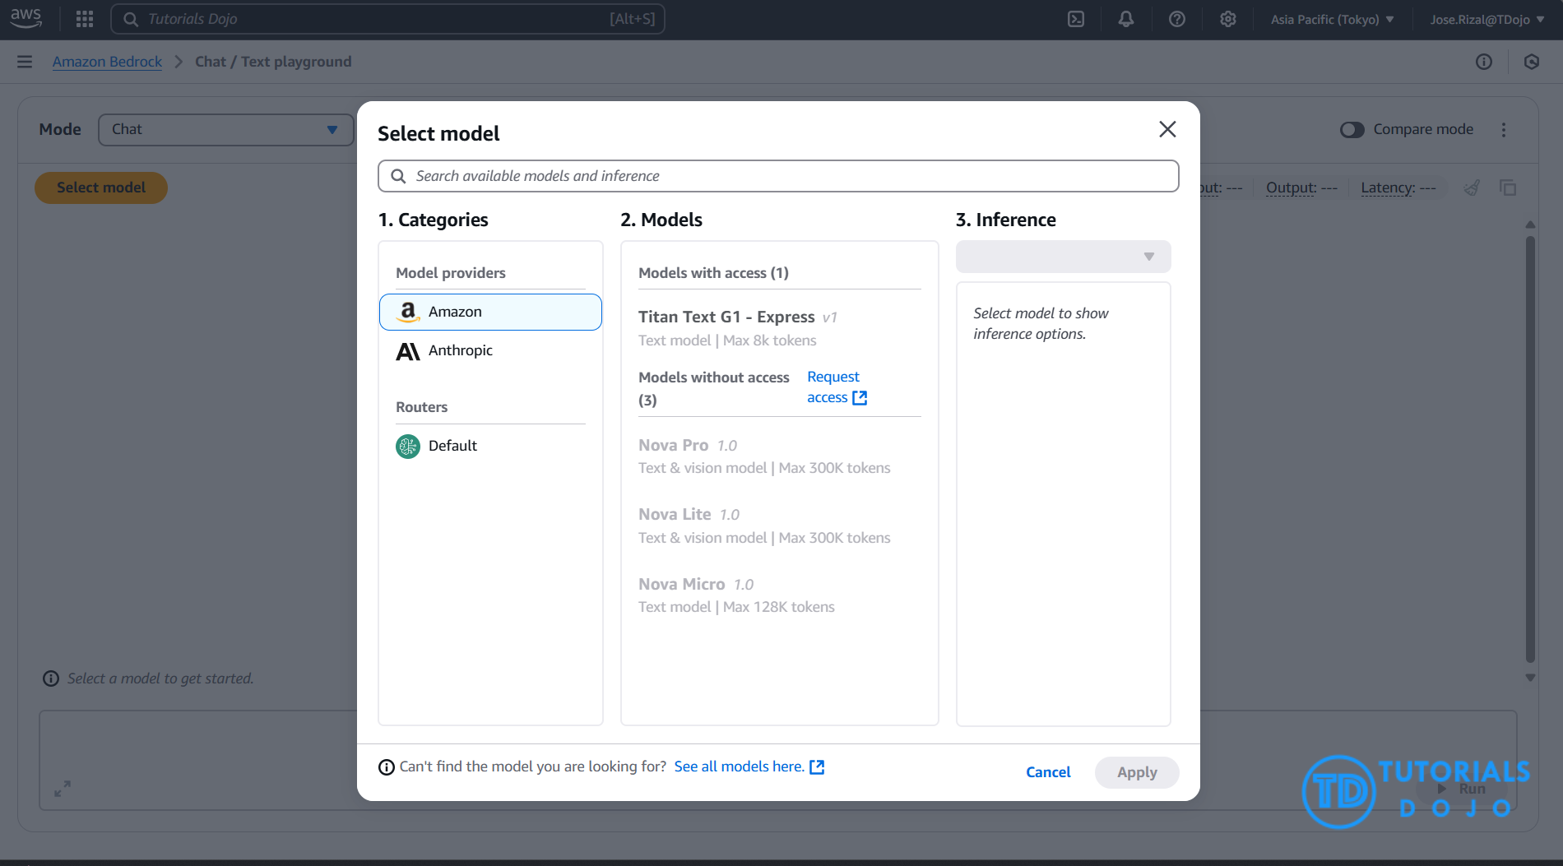Click the scrollbar up arrow
The image size is (1563, 866).
point(1530,225)
